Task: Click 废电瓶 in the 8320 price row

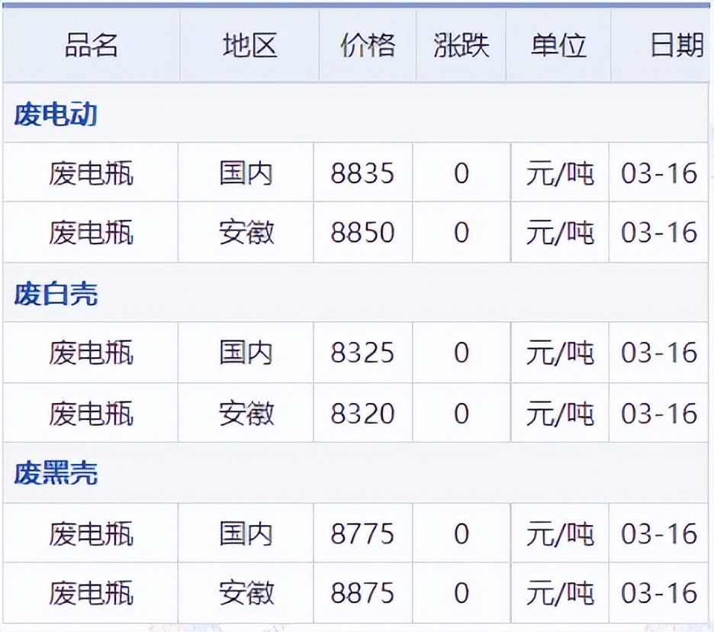Action: pos(91,413)
